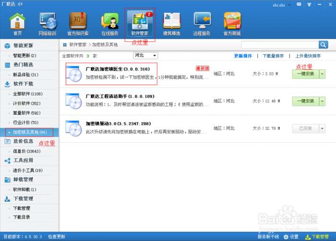Open the 官方知识库 book icon
Screen dimensions: 336x241
point(78,24)
